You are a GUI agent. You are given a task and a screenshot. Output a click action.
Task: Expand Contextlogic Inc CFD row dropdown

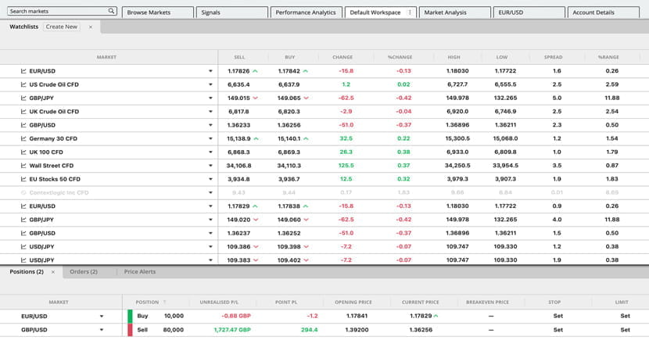click(210, 193)
